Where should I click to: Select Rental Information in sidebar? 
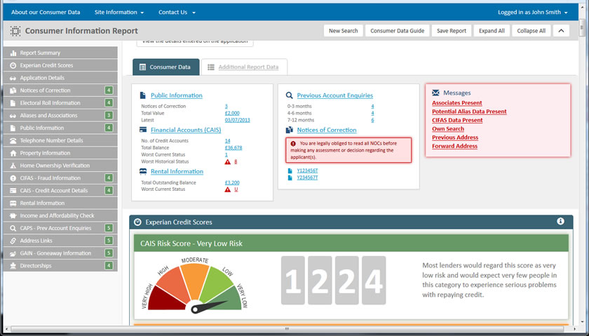(60, 203)
